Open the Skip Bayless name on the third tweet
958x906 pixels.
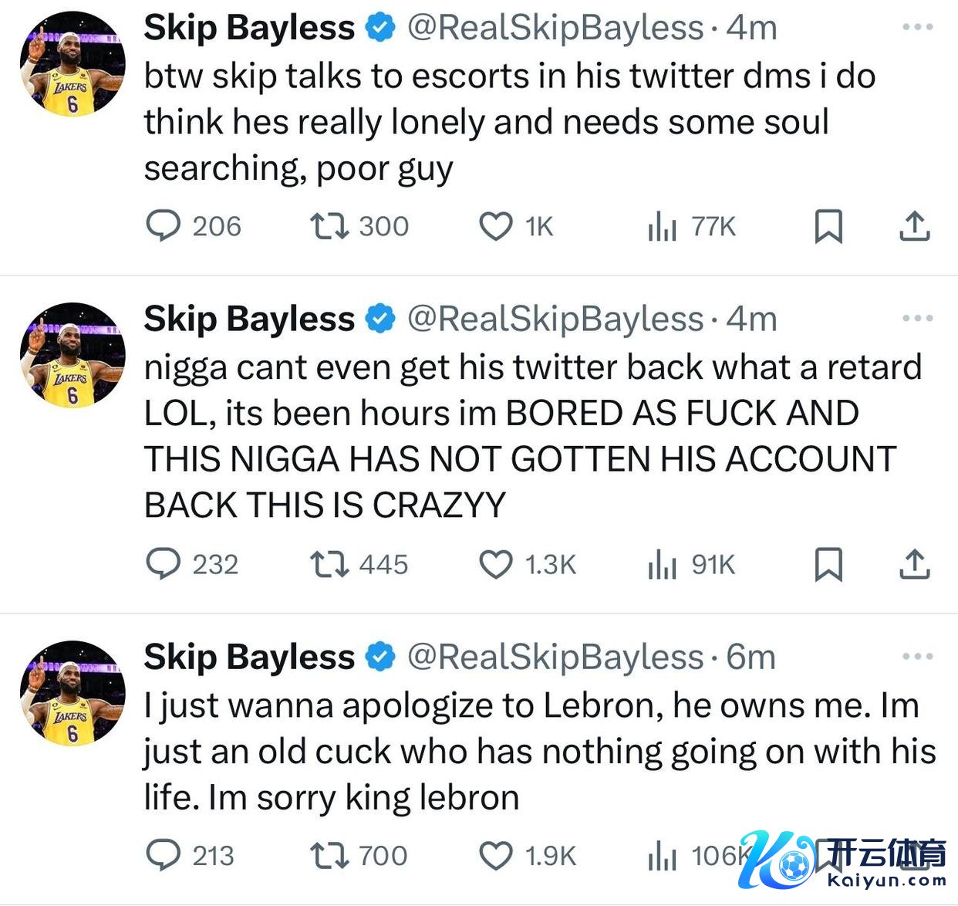click(x=249, y=657)
